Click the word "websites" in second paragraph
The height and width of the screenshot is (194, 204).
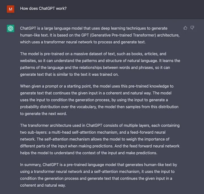(28, 61)
